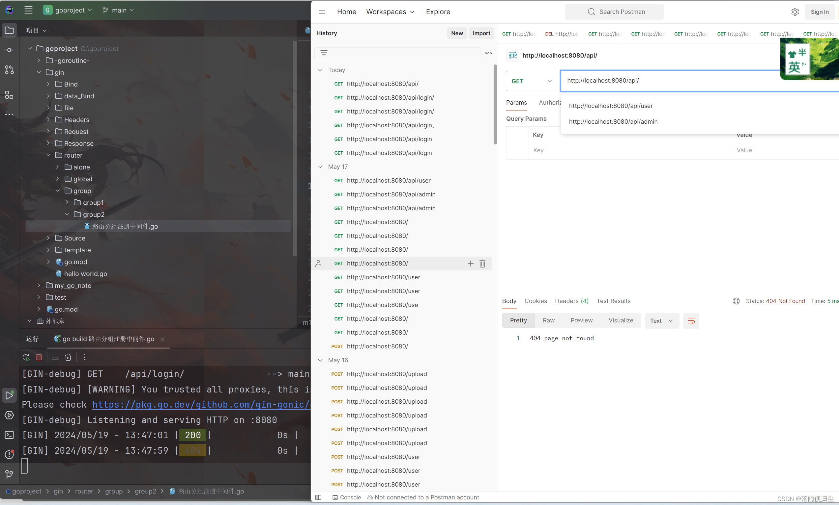Switch to response Headers (4) tab

[x=571, y=301]
